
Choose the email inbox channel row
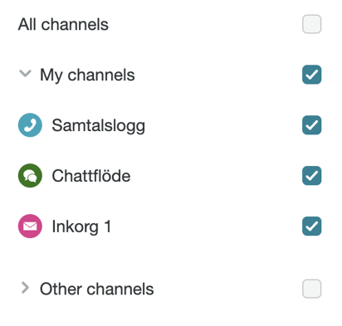[169, 226]
